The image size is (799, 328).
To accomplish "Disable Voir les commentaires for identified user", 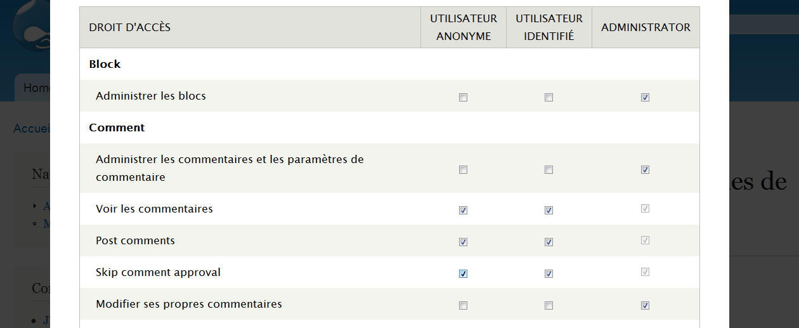I will [x=549, y=211].
